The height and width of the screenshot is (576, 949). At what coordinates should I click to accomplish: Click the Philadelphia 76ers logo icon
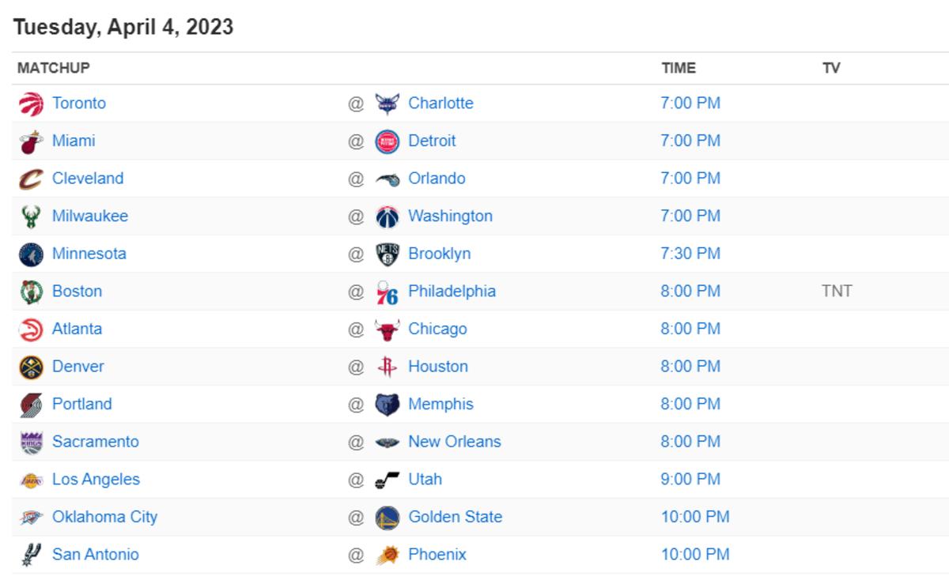387,292
